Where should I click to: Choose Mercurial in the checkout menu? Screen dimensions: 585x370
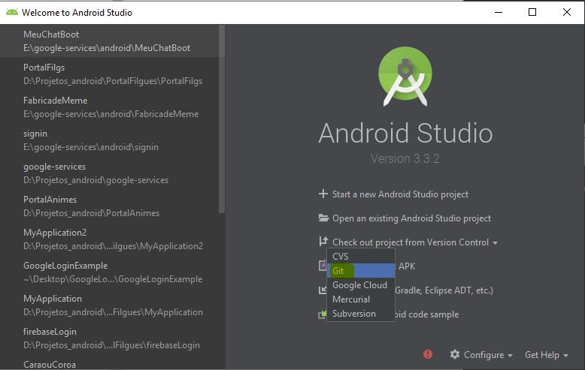[361, 299]
